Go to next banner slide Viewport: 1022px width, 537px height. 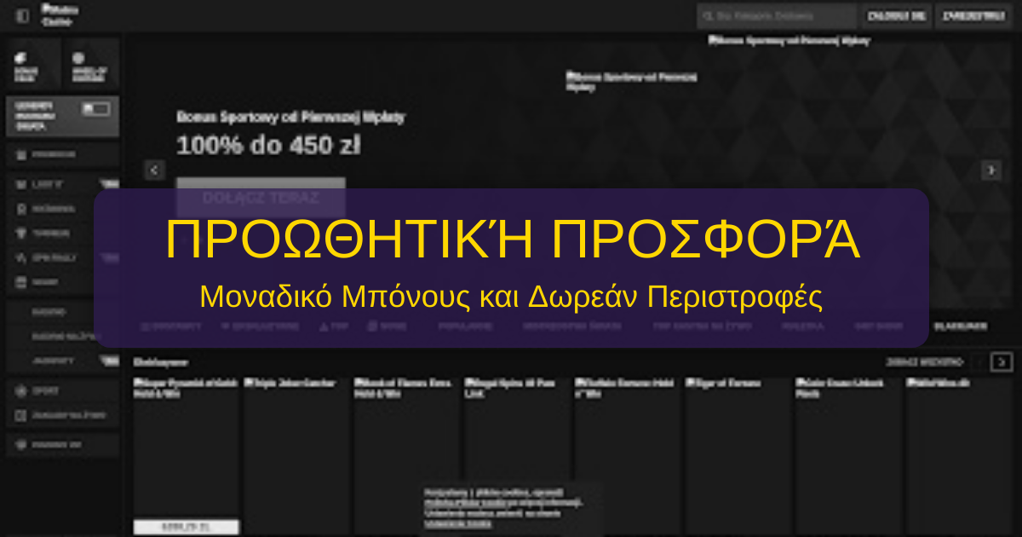click(991, 170)
